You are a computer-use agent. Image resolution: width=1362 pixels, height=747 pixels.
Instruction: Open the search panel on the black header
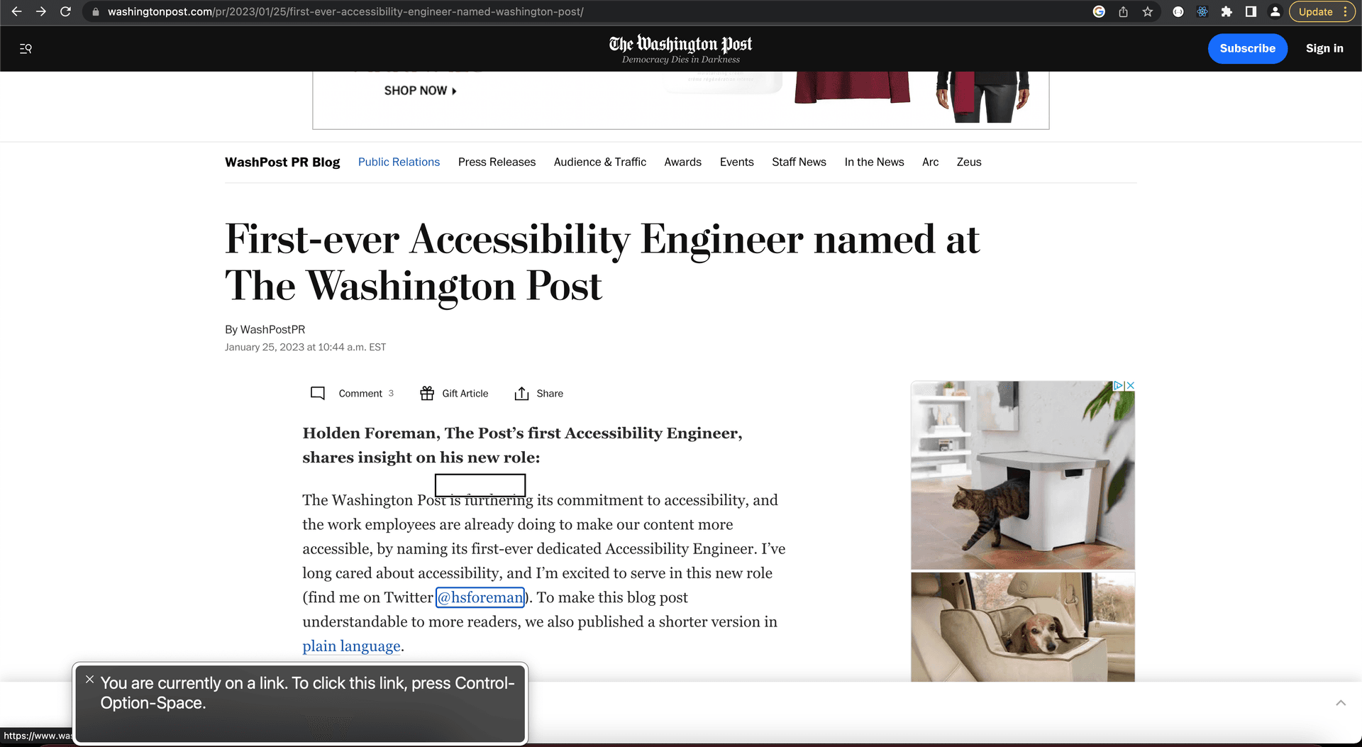point(26,48)
